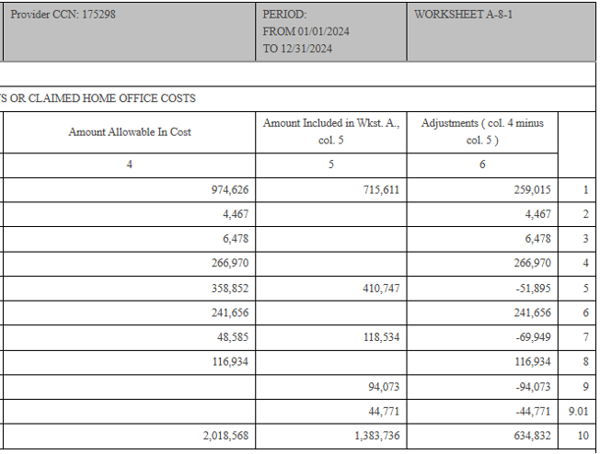Click the Provider CCN: 175298 header cell

[x=63, y=16]
